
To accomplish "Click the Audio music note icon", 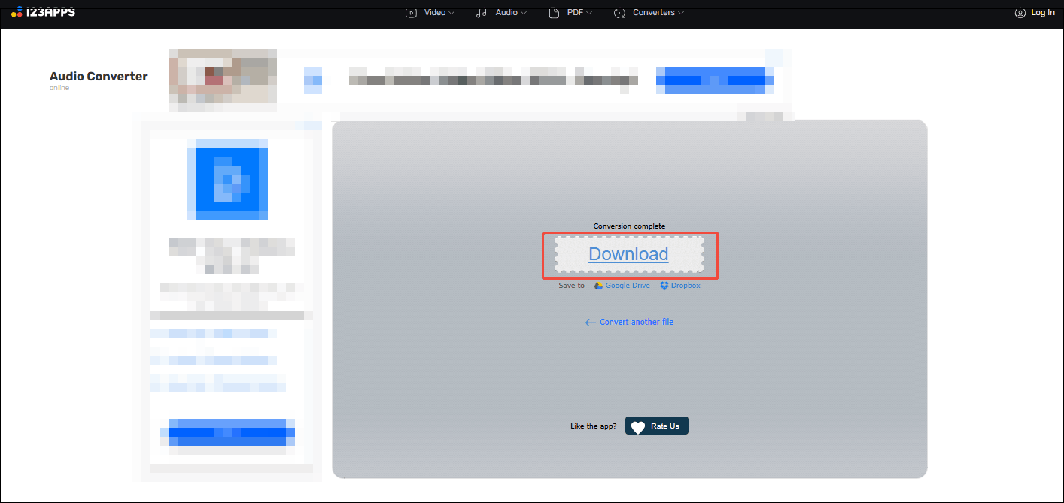I will [482, 13].
